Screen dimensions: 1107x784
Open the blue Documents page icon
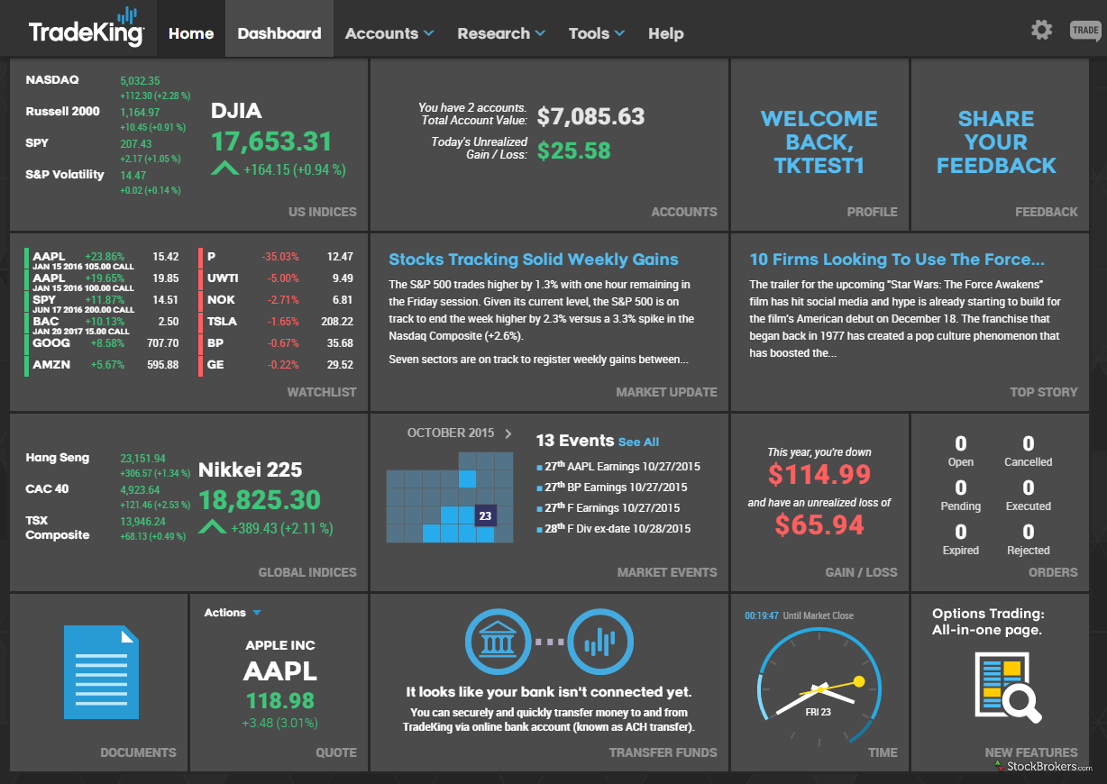click(101, 673)
